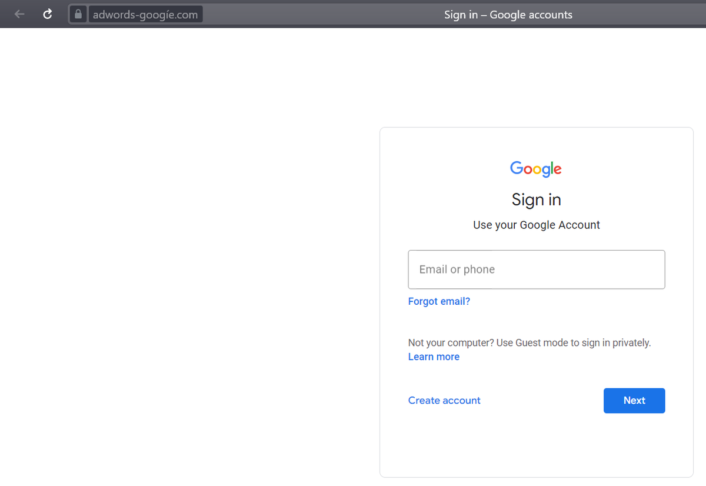Click the Use your Google Account subtitle

[x=536, y=225]
